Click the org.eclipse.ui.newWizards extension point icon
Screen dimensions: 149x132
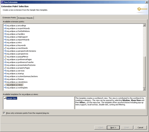5,48
